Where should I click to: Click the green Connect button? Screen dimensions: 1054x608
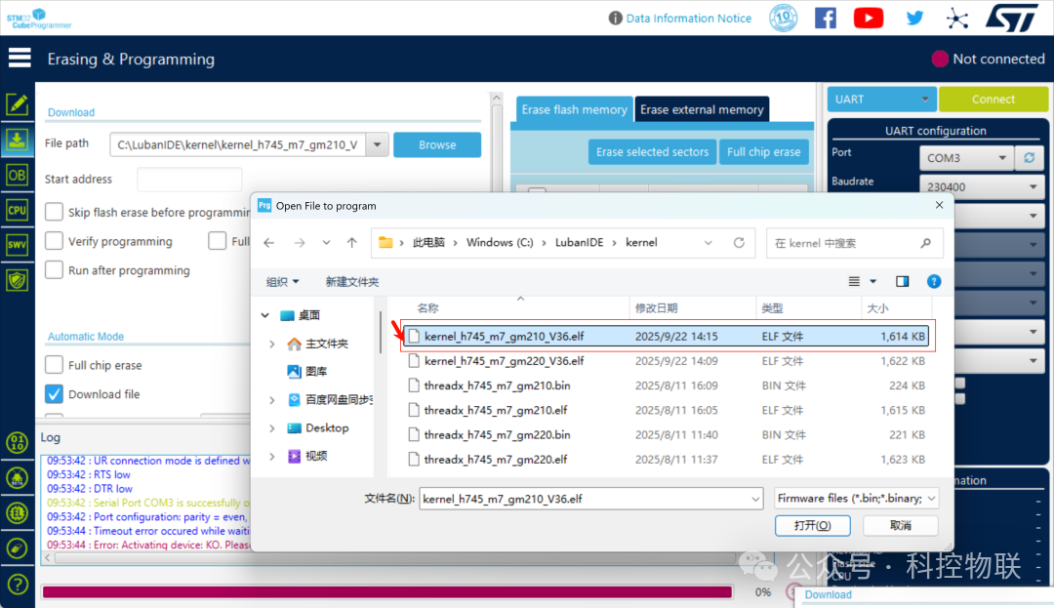pos(993,100)
